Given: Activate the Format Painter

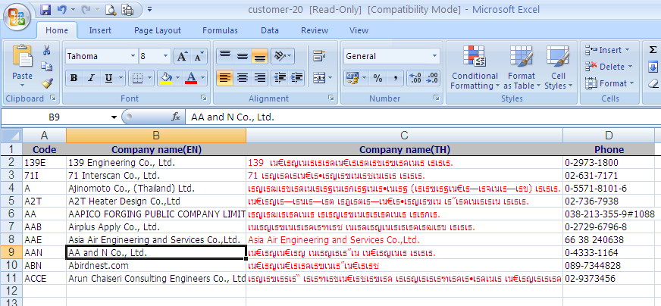Looking at the screenshot, I should tap(47, 83).
